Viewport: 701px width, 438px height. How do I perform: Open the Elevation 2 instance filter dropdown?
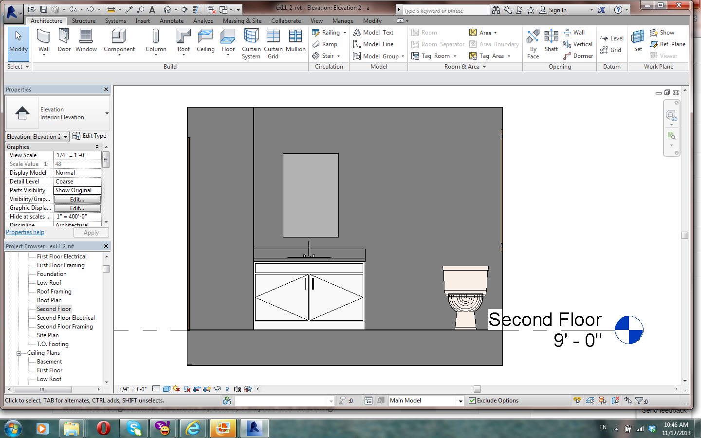pos(66,136)
